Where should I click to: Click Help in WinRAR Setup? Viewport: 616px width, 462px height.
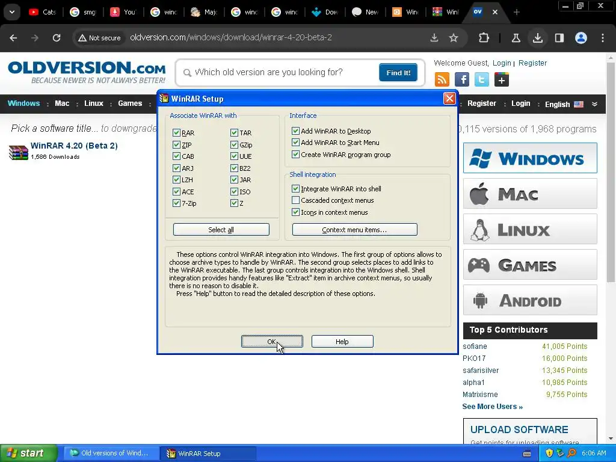[x=342, y=342]
